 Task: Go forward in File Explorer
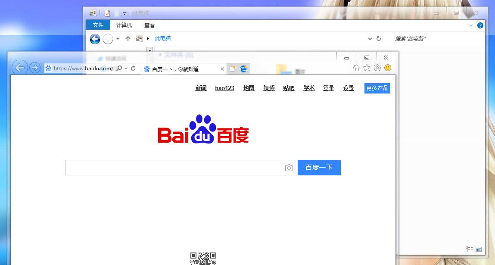(108, 38)
